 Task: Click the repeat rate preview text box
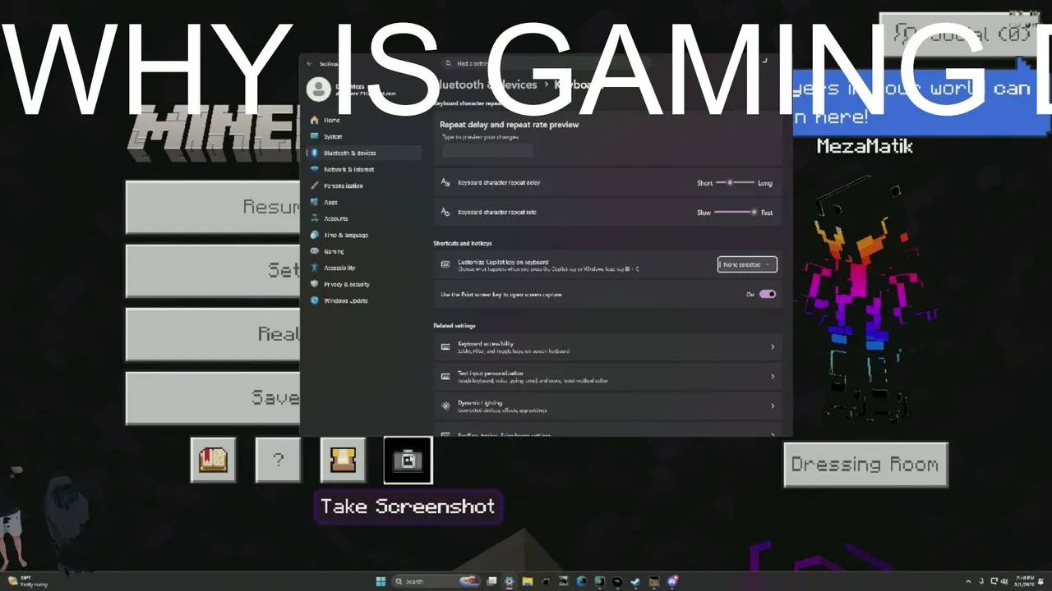(487, 150)
